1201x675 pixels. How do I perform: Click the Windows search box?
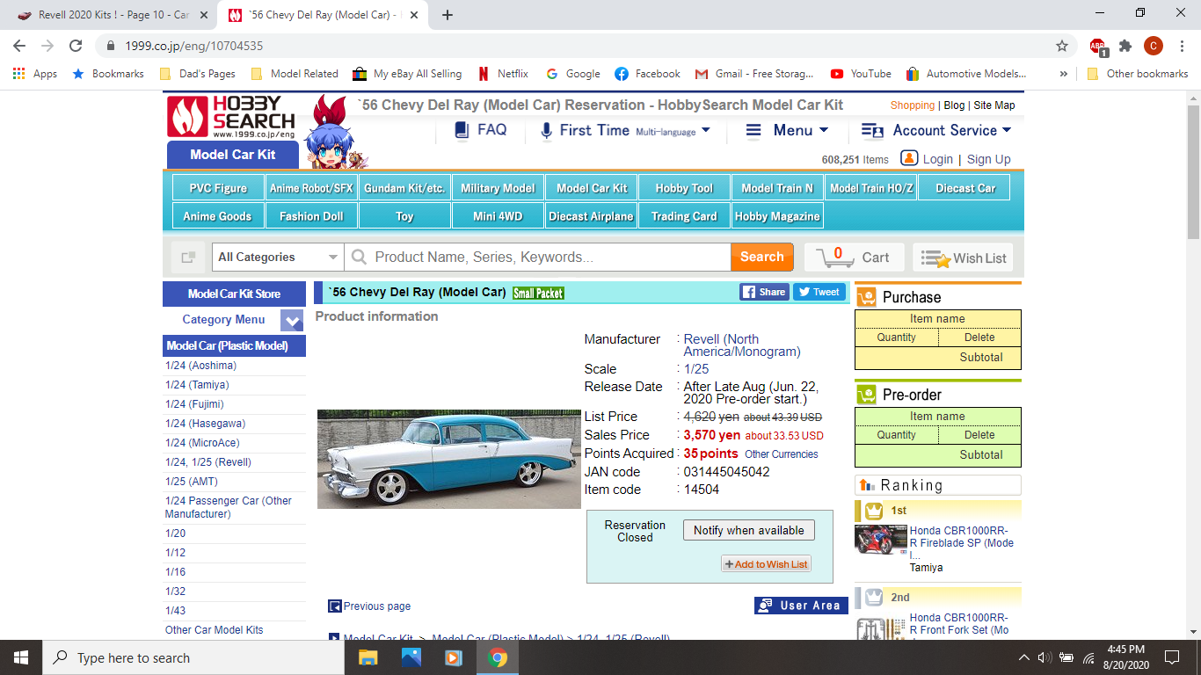(192, 657)
